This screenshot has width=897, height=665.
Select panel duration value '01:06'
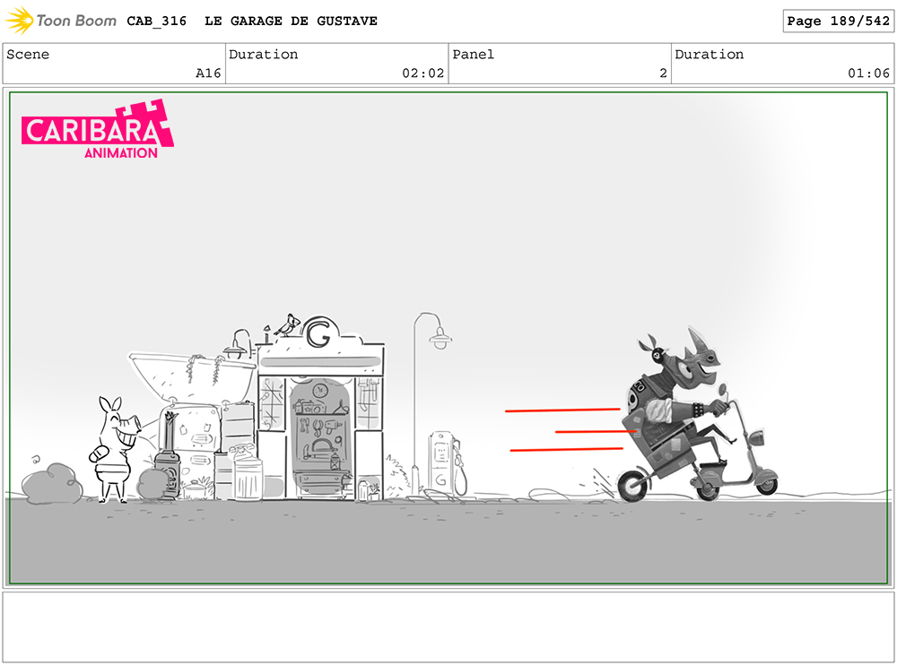tap(868, 73)
